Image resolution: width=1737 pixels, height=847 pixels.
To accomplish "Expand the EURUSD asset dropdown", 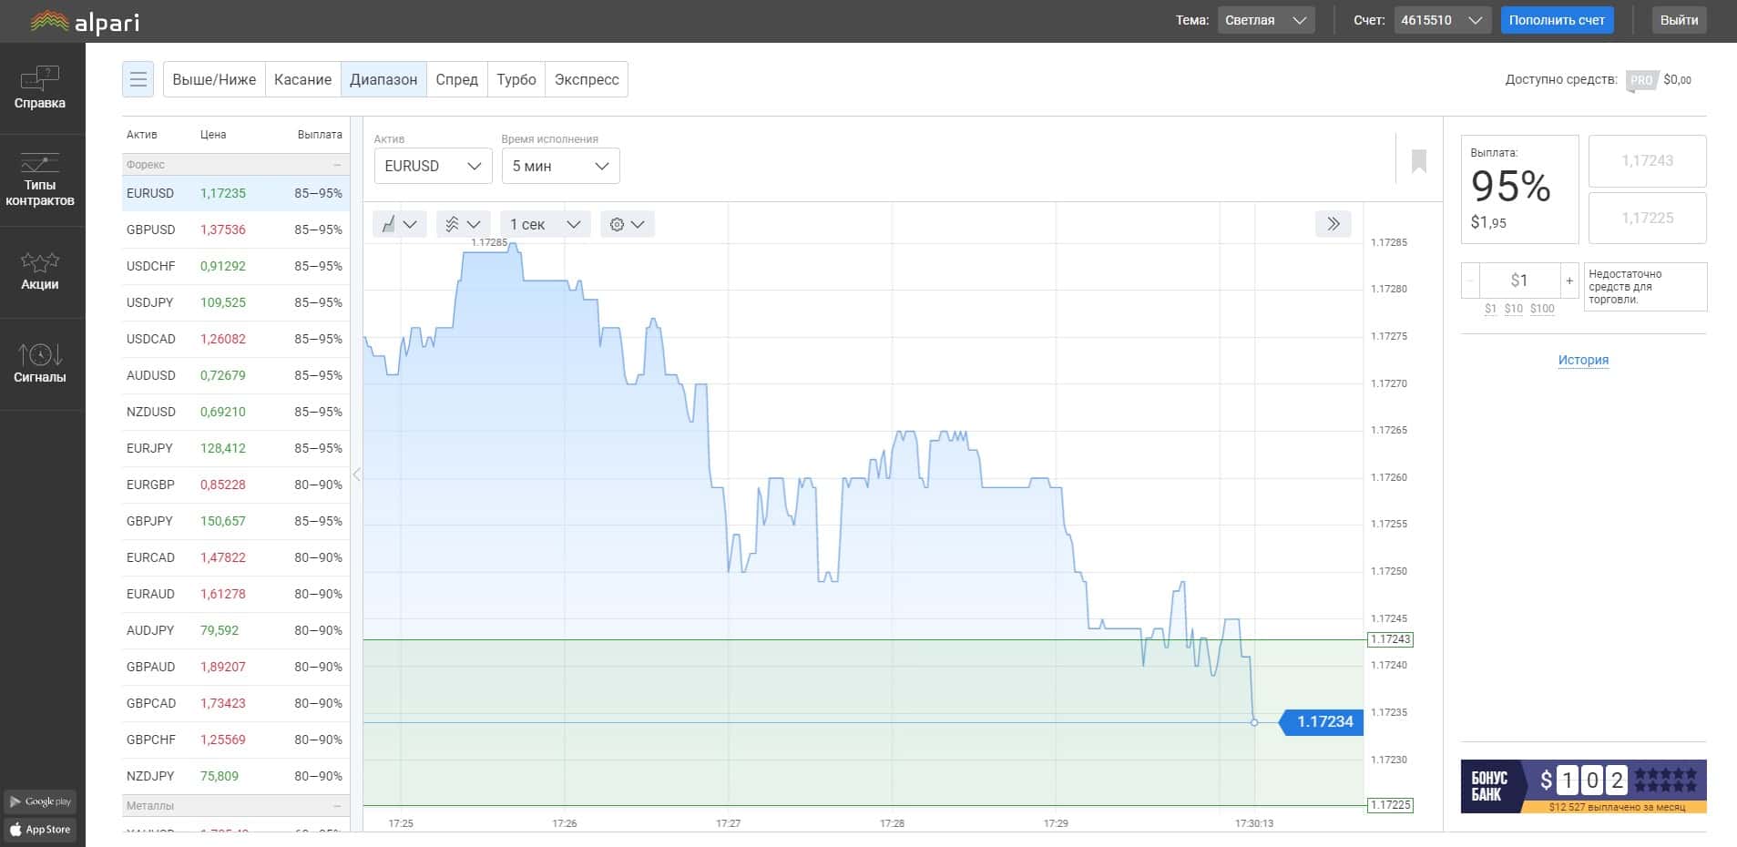I will pyautogui.click(x=433, y=166).
